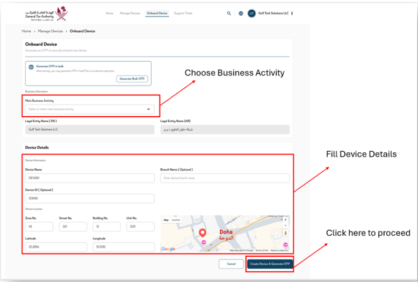418x282 pixels.
Task: Open the Main Business Activity dropdown
Action: 90,109
